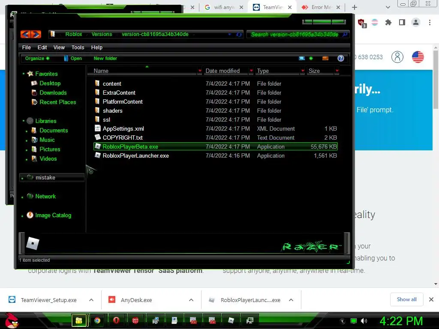This screenshot has width=439, height=329.
Task: Open Chrome profile avatar icon
Action: coord(416,22)
